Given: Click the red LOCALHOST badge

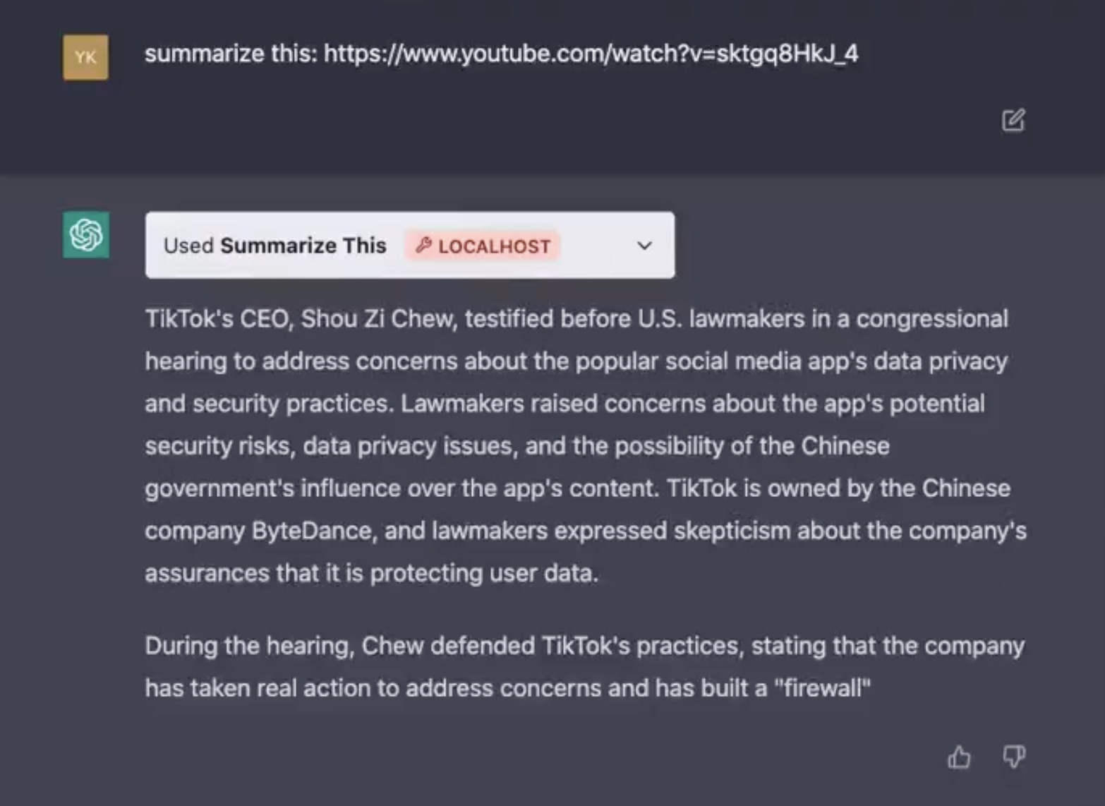Looking at the screenshot, I should [x=483, y=246].
